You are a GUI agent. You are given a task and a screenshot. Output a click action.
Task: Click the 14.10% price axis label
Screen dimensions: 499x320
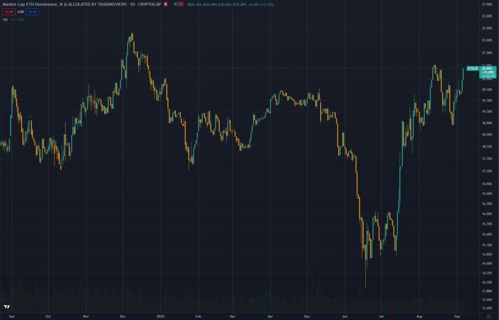click(487, 282)
